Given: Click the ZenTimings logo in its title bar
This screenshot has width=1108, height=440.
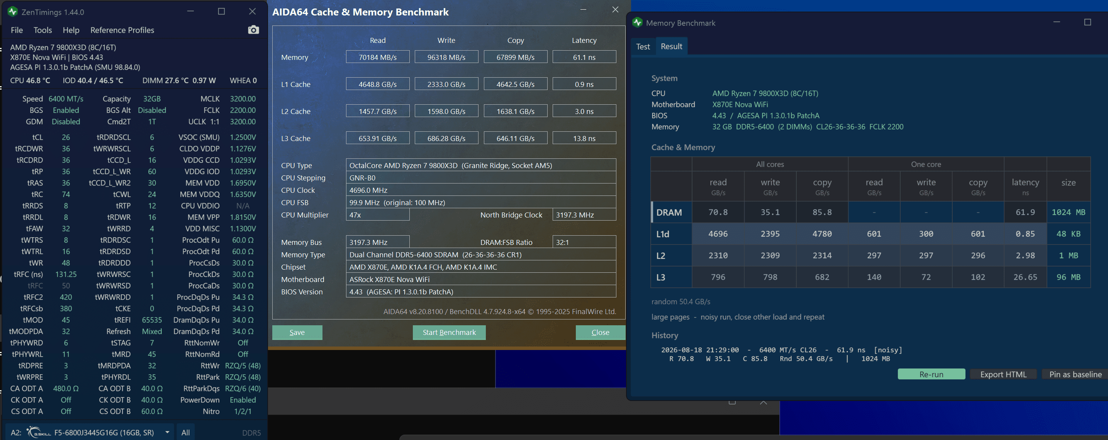Looking at the screenshot, I should click(12, 12).
